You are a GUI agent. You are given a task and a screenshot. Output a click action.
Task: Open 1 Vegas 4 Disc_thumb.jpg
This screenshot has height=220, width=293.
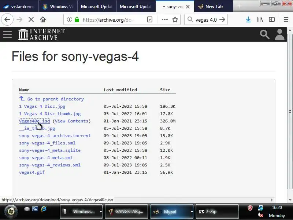coord(50,114)
